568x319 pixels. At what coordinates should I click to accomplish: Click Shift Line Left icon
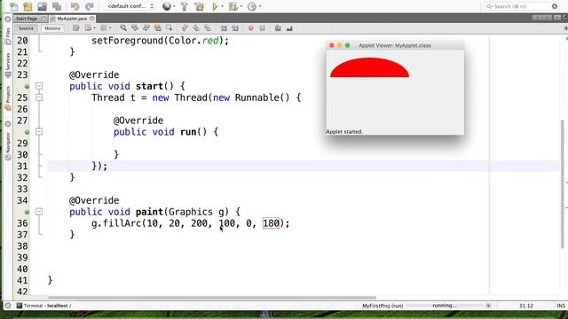click(224, 27)
